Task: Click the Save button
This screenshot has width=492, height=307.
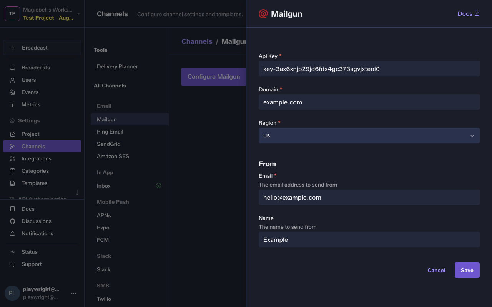Action: coord(467,270)
